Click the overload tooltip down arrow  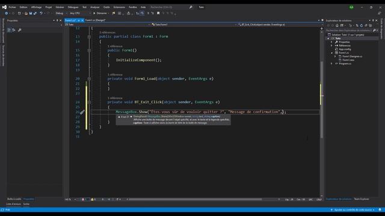point(131,117)
